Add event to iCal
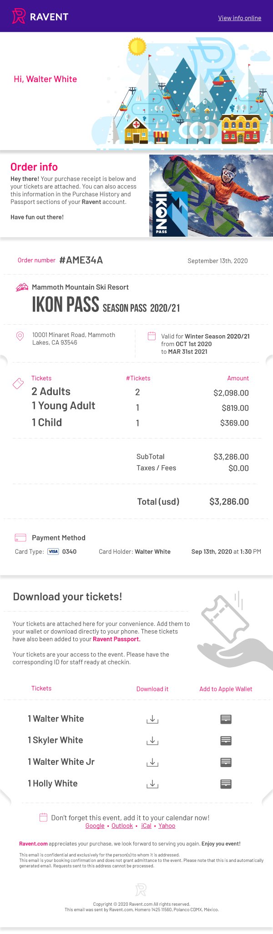This screenshot has height=934, width=273. pyautogui.click(x=146, y=826)
